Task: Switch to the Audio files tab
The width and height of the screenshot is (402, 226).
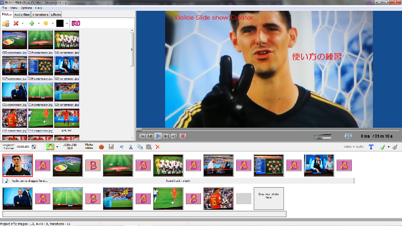Action: point(22,15)
